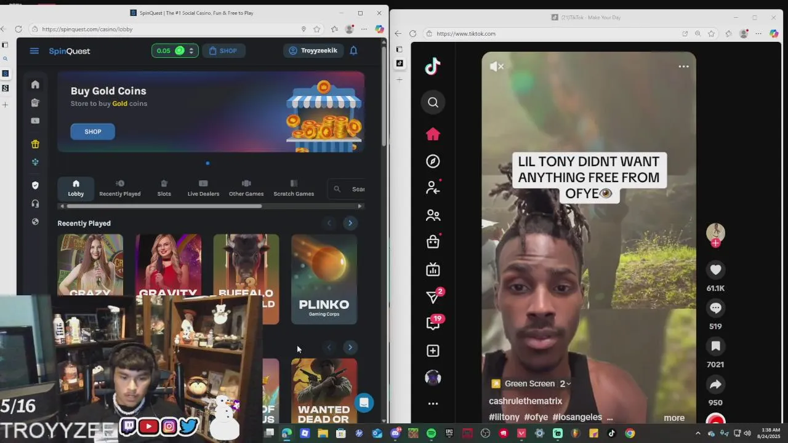Bookmark the TikTok video

[x=715, y=346]
